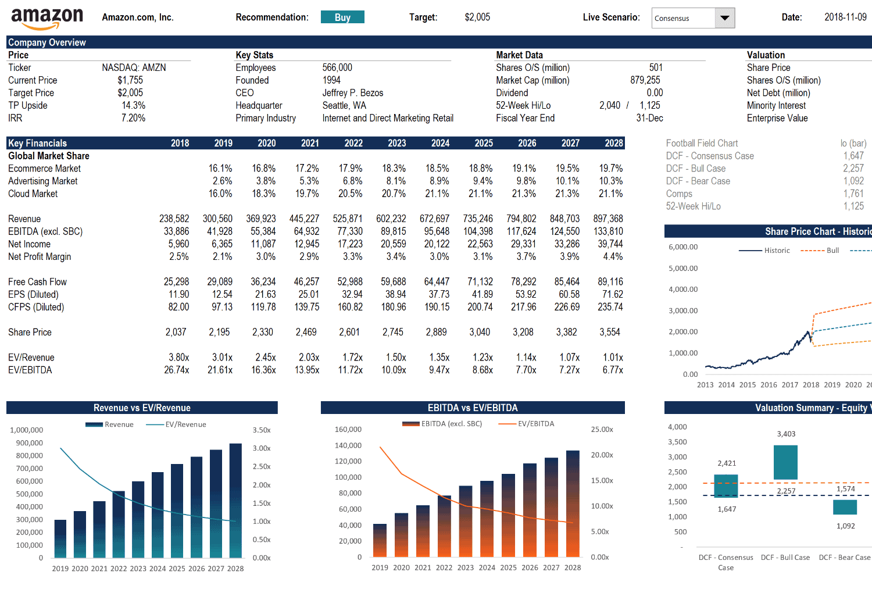
Task: Select DCF - Bull Case value 2,257
Action: click(x=853, y=169)
